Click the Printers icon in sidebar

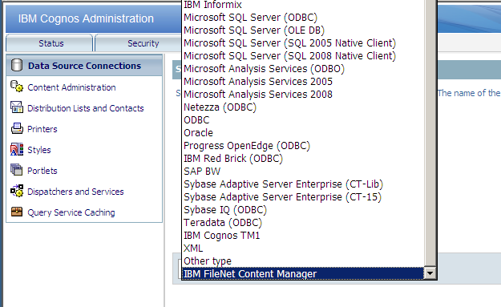point(17,128)
